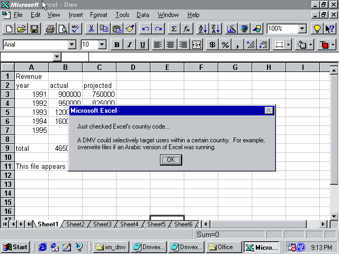Viewport: 339px width, 254px height.
Task: Click Center Across Columns icon
Action: pos(197,44)
